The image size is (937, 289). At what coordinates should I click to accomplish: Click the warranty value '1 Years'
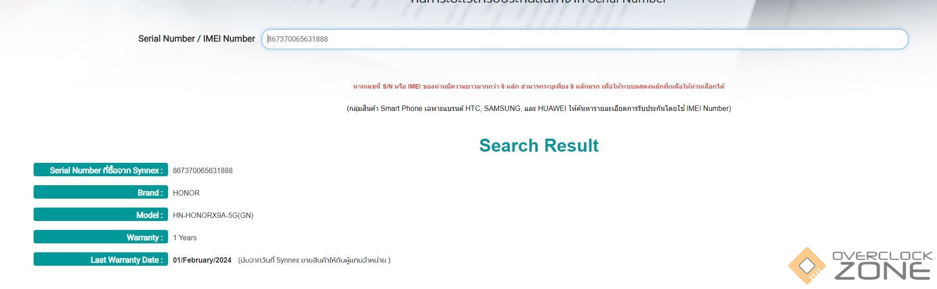point(185,238)
